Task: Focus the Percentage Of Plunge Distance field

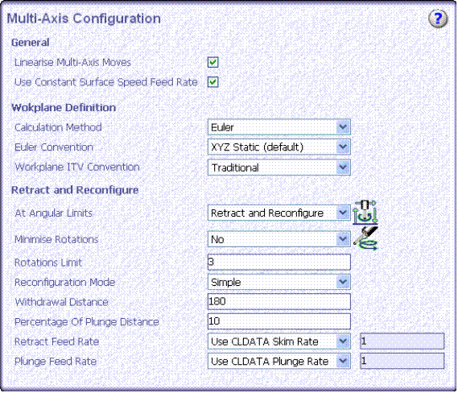Action: (x=279, y=321)
